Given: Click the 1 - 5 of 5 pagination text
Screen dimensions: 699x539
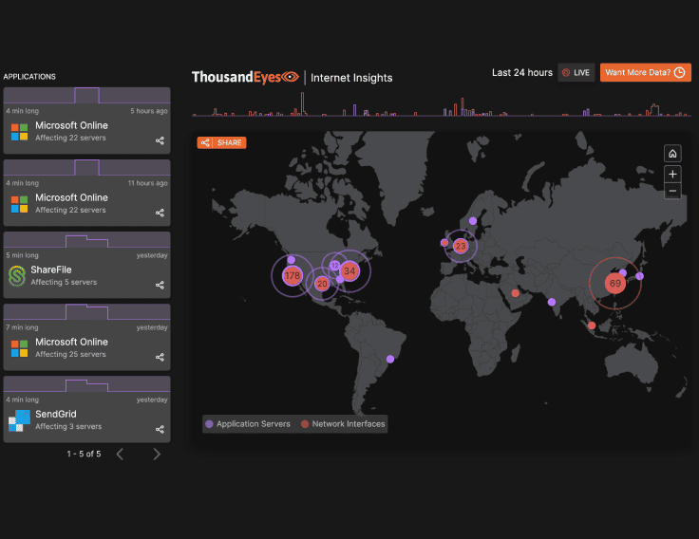Looking at the screenshot, I should pos(84,454).
